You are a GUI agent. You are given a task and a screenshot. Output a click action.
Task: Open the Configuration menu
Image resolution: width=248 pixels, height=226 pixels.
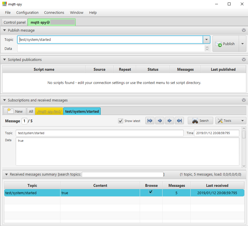(27, 12)
